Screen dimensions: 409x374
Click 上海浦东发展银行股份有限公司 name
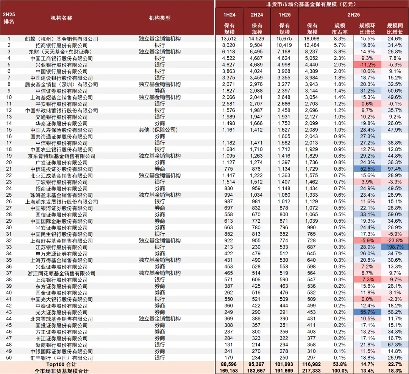62,202
